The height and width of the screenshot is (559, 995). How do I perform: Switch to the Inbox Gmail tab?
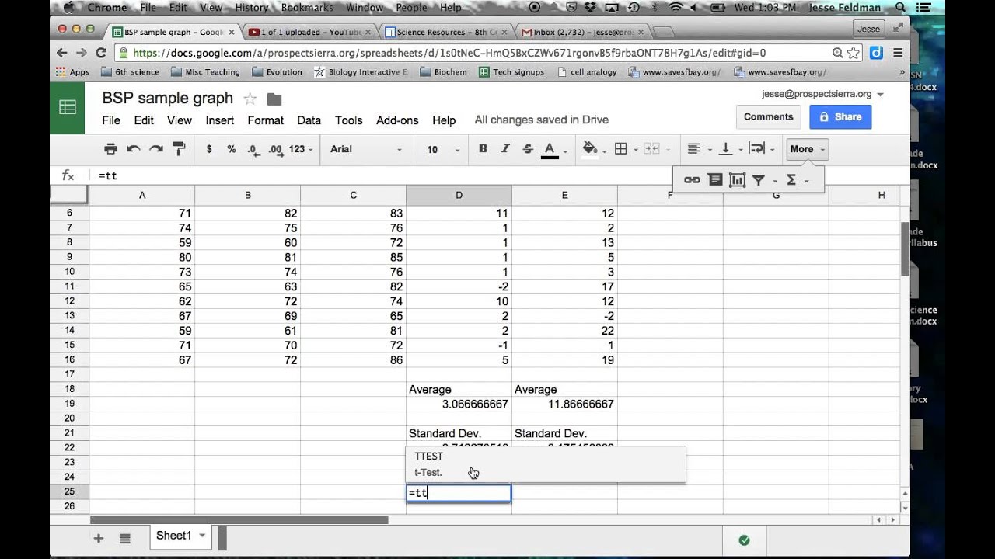[582, 32]
